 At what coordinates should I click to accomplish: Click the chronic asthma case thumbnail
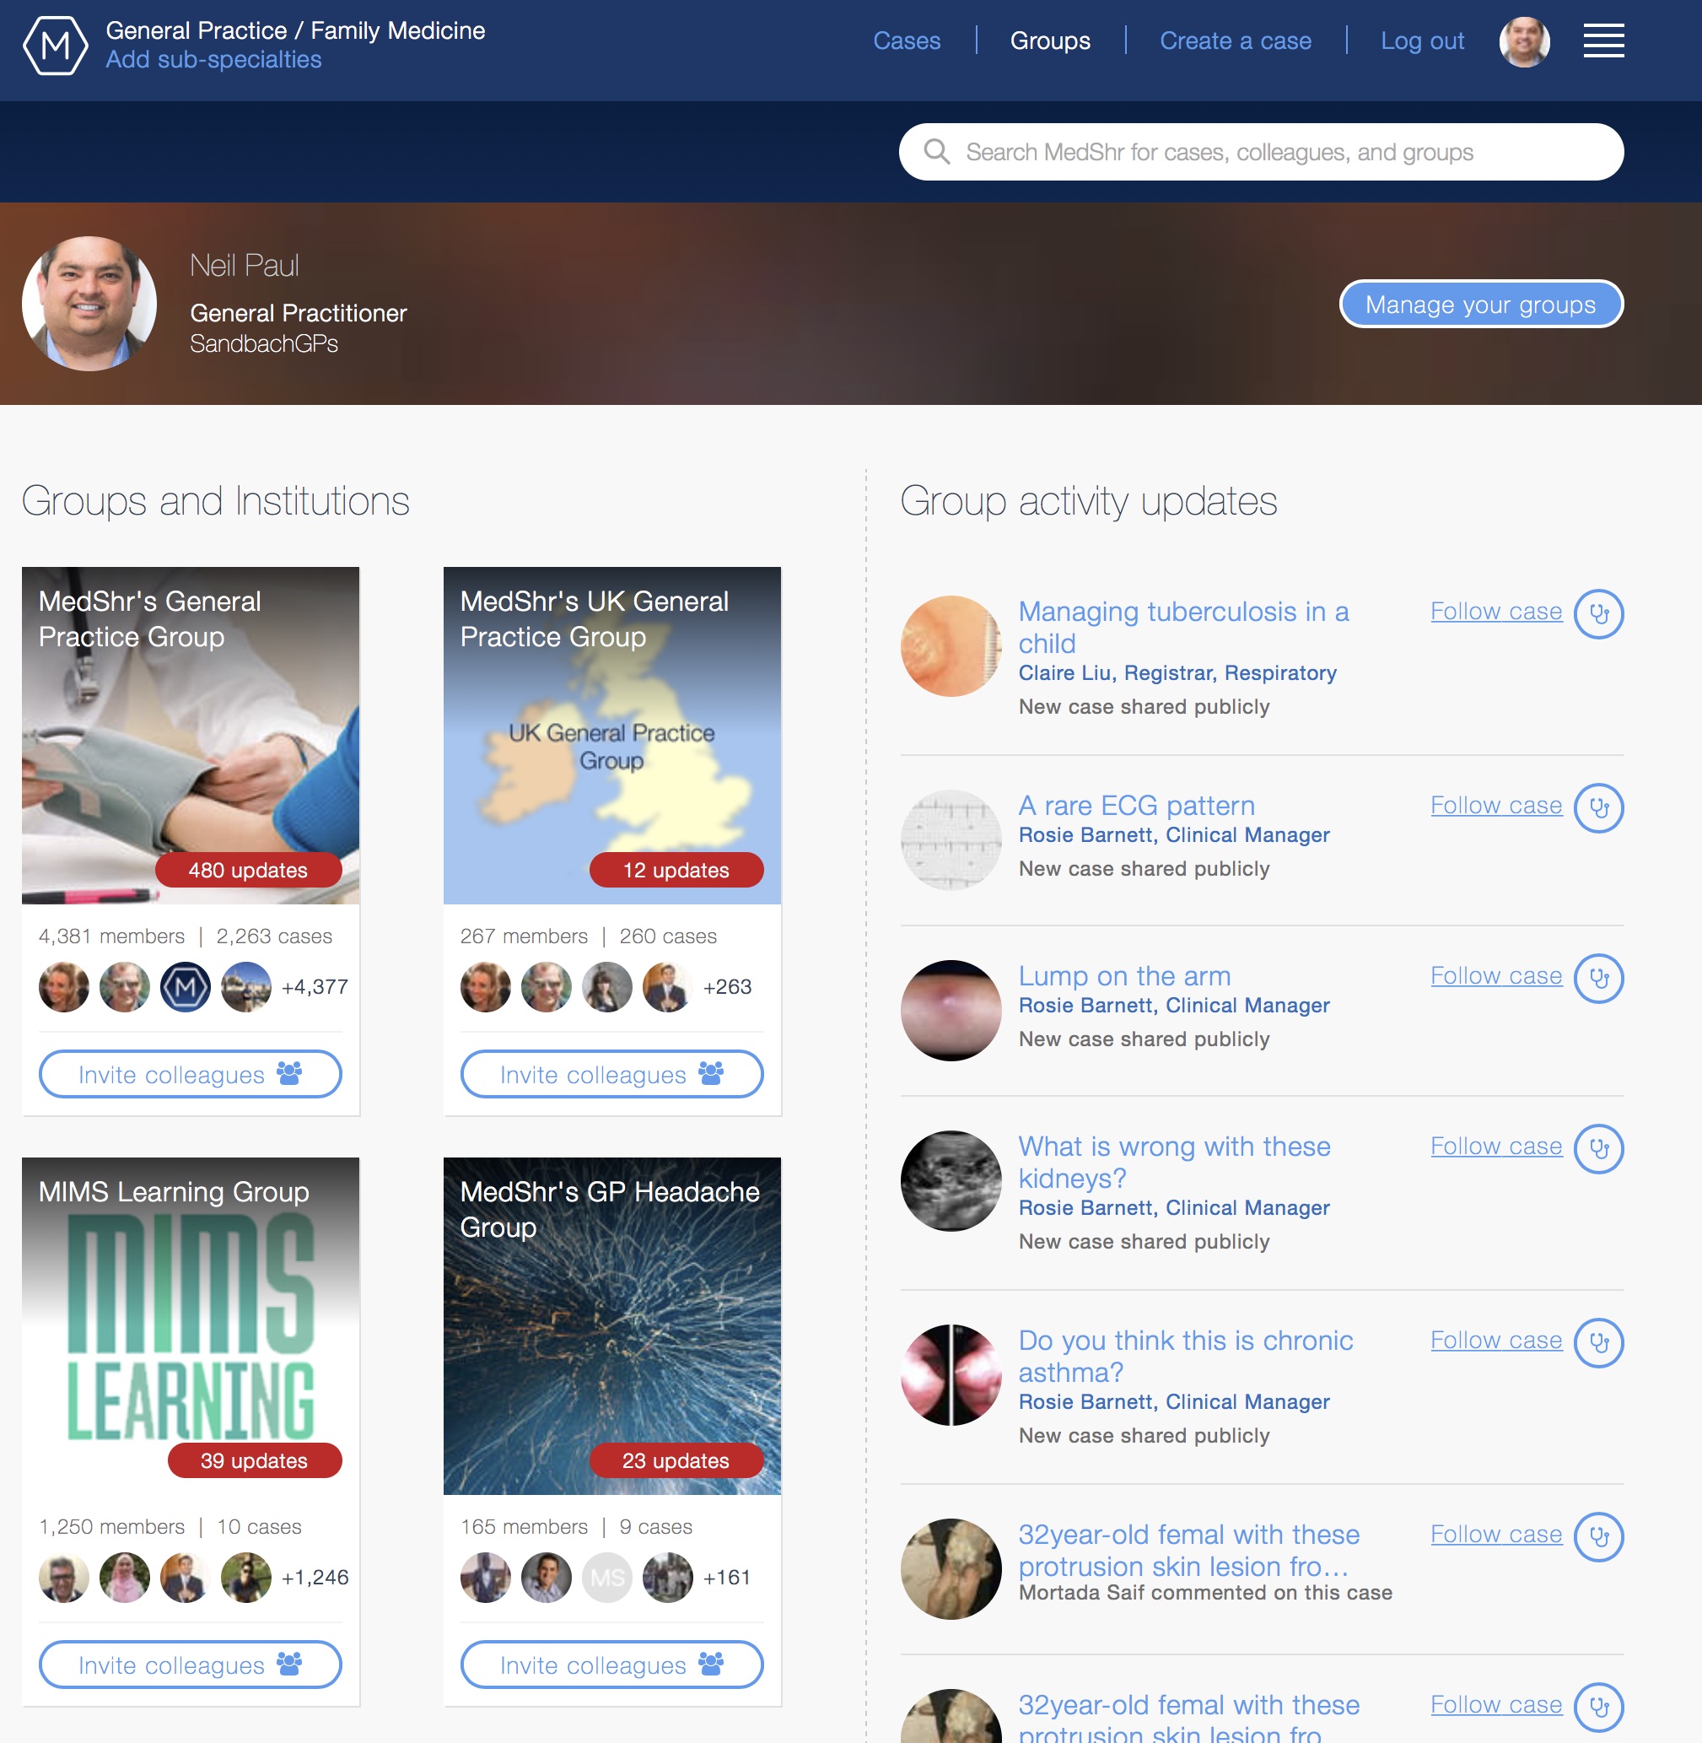pos(951,1374)
